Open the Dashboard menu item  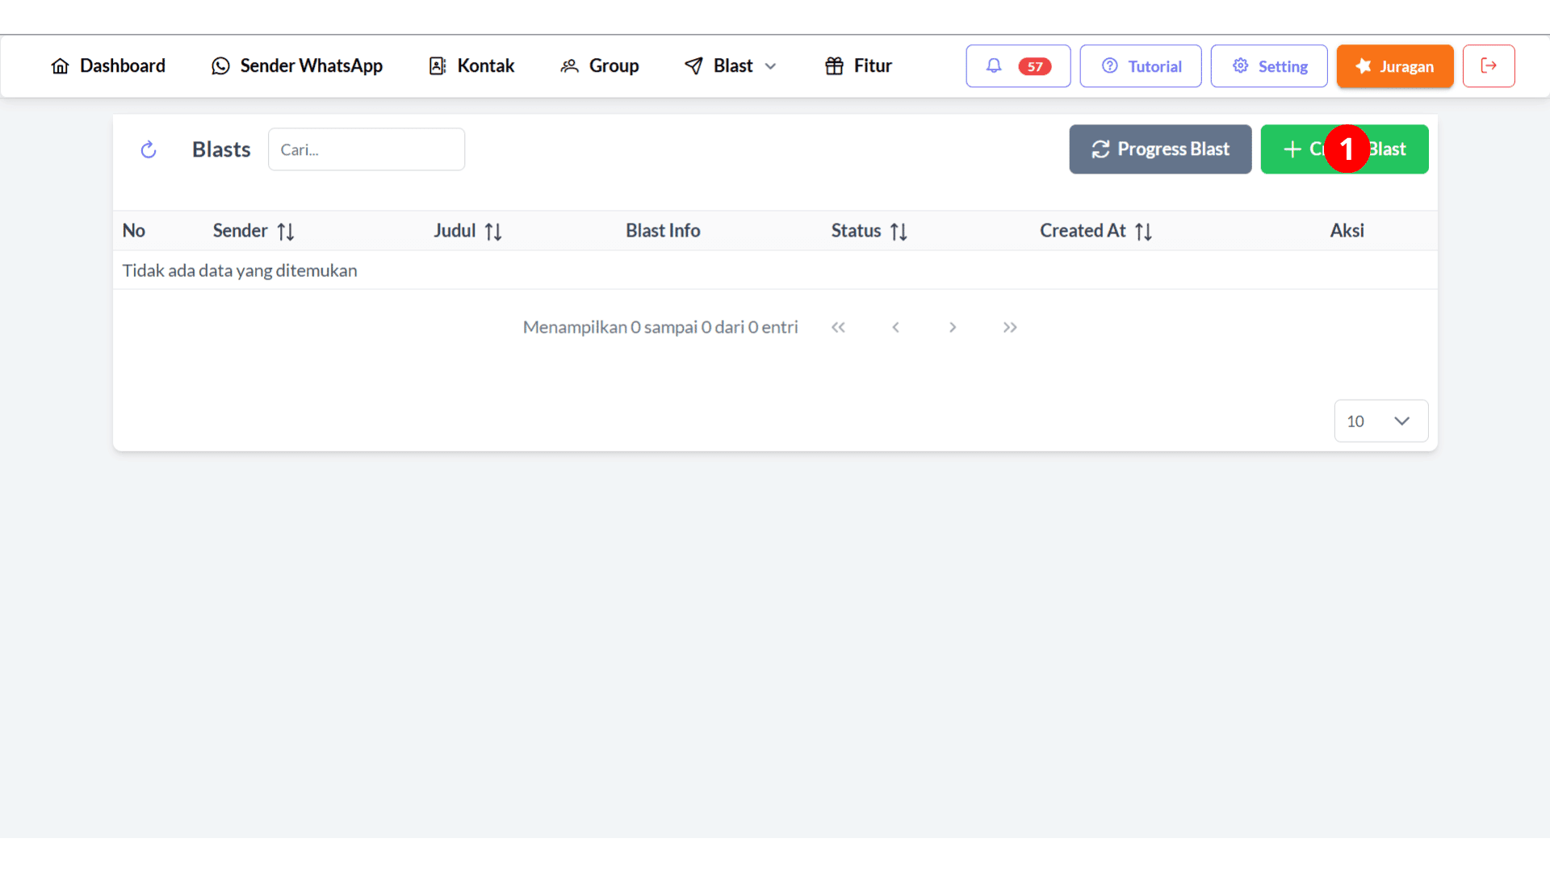coord(107,66)
